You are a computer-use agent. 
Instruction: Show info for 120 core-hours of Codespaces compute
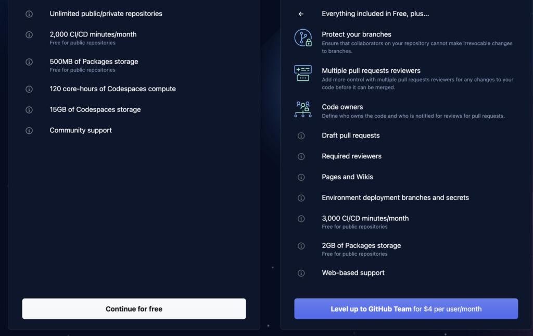pos(29,89)
